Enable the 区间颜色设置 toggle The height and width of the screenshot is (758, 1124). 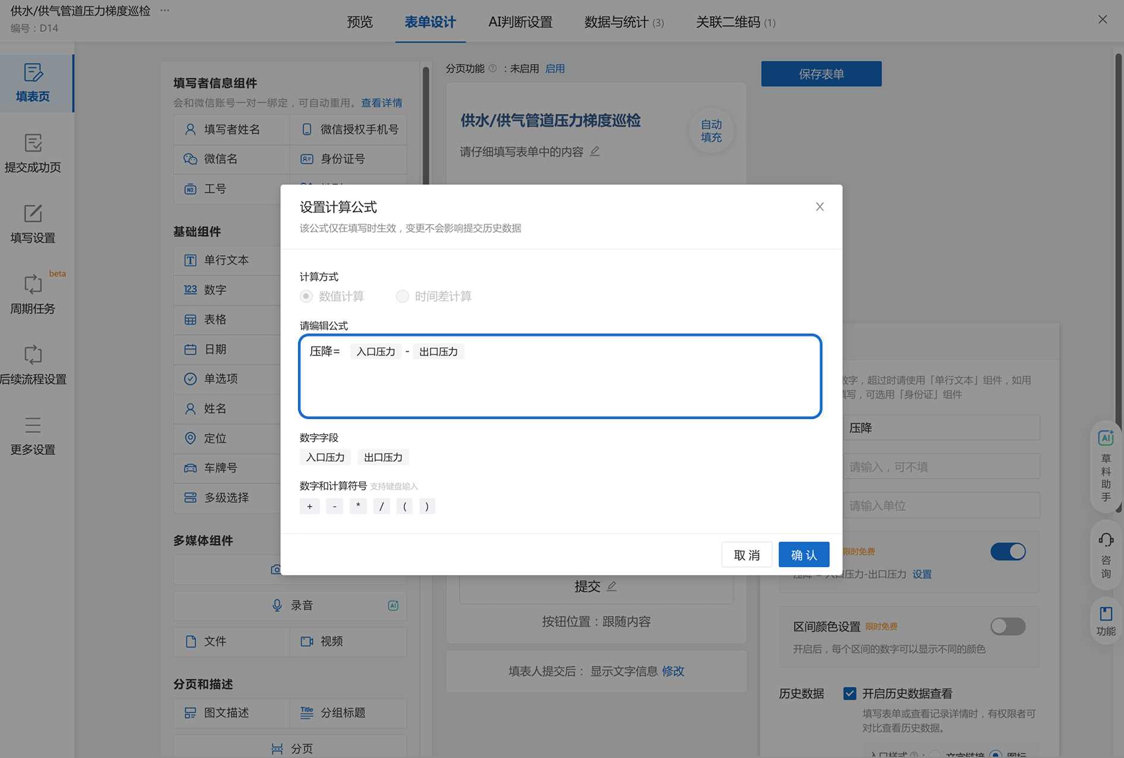coord(1007,626)
